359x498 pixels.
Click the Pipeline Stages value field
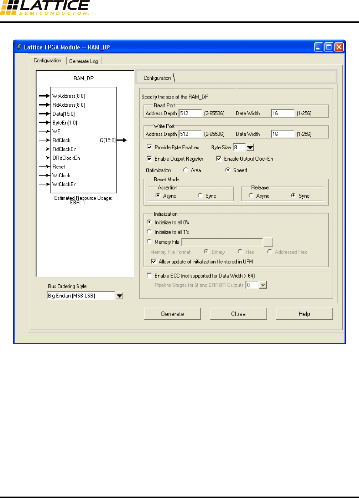coord(252,285)
